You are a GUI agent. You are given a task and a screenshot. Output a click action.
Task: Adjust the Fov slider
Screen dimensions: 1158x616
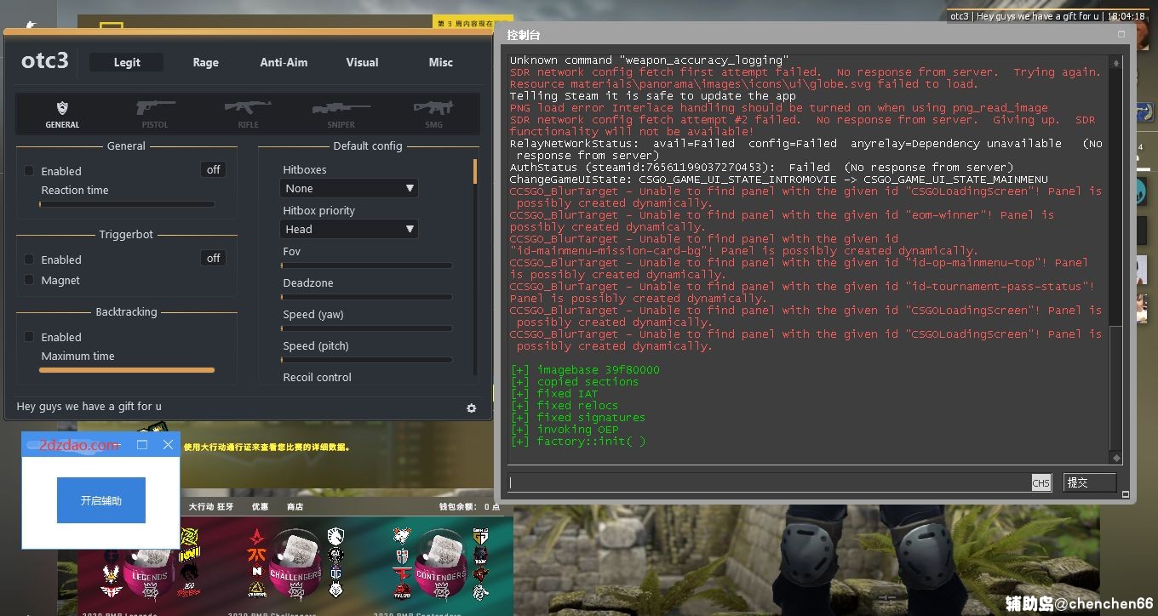tap(366, 265)
